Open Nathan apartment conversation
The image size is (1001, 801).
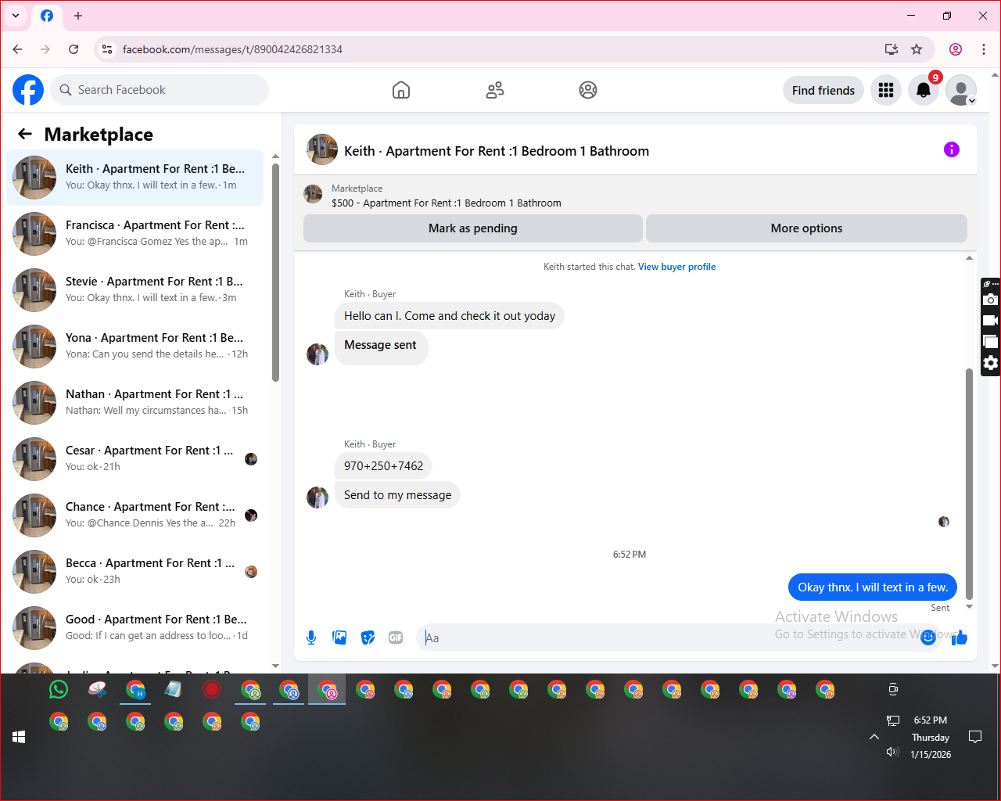pos(135,403)
